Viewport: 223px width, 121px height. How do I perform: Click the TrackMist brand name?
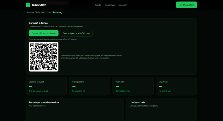38,5
